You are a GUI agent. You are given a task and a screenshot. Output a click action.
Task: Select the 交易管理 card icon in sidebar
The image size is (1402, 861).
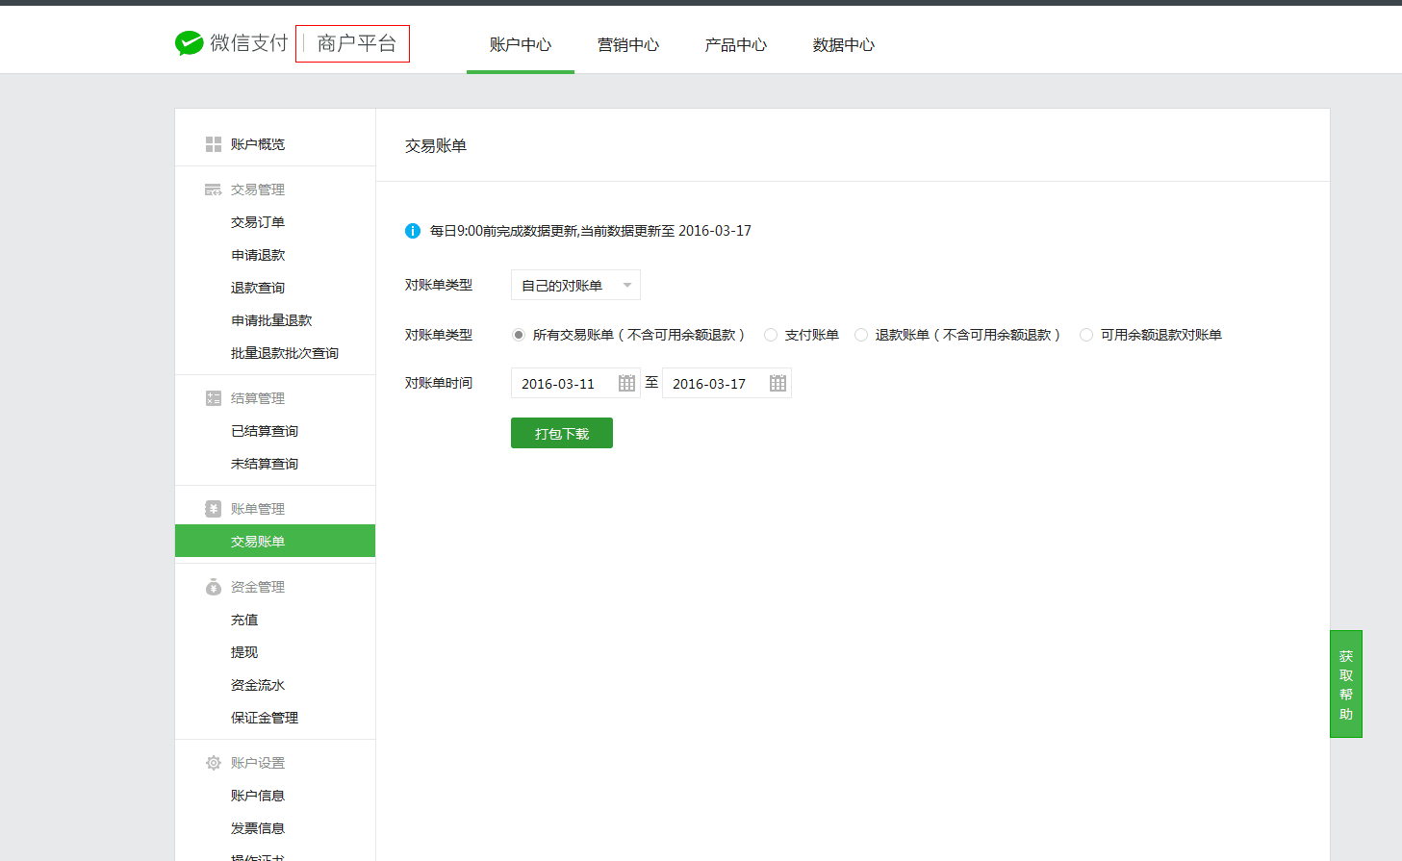coord(214,189)
